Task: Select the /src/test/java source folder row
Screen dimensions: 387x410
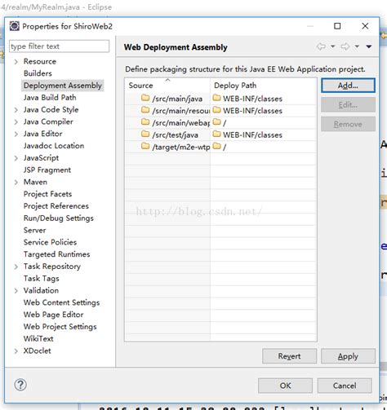Action: pyautogui.click(x=220, y=134)
